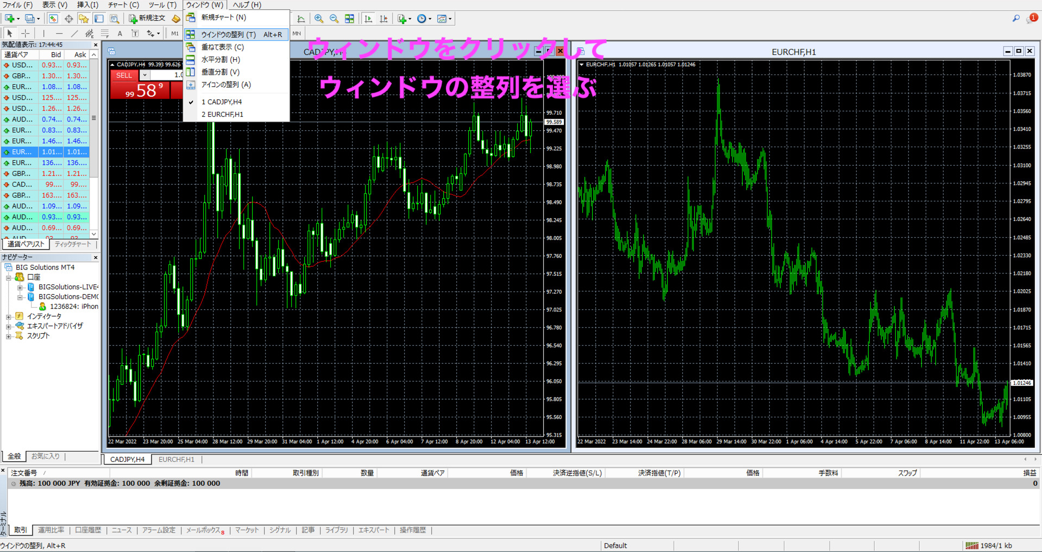This screenshot has height=552, width=1042.
Task: Select the text label tool A
Action: [x=120, y=34]
